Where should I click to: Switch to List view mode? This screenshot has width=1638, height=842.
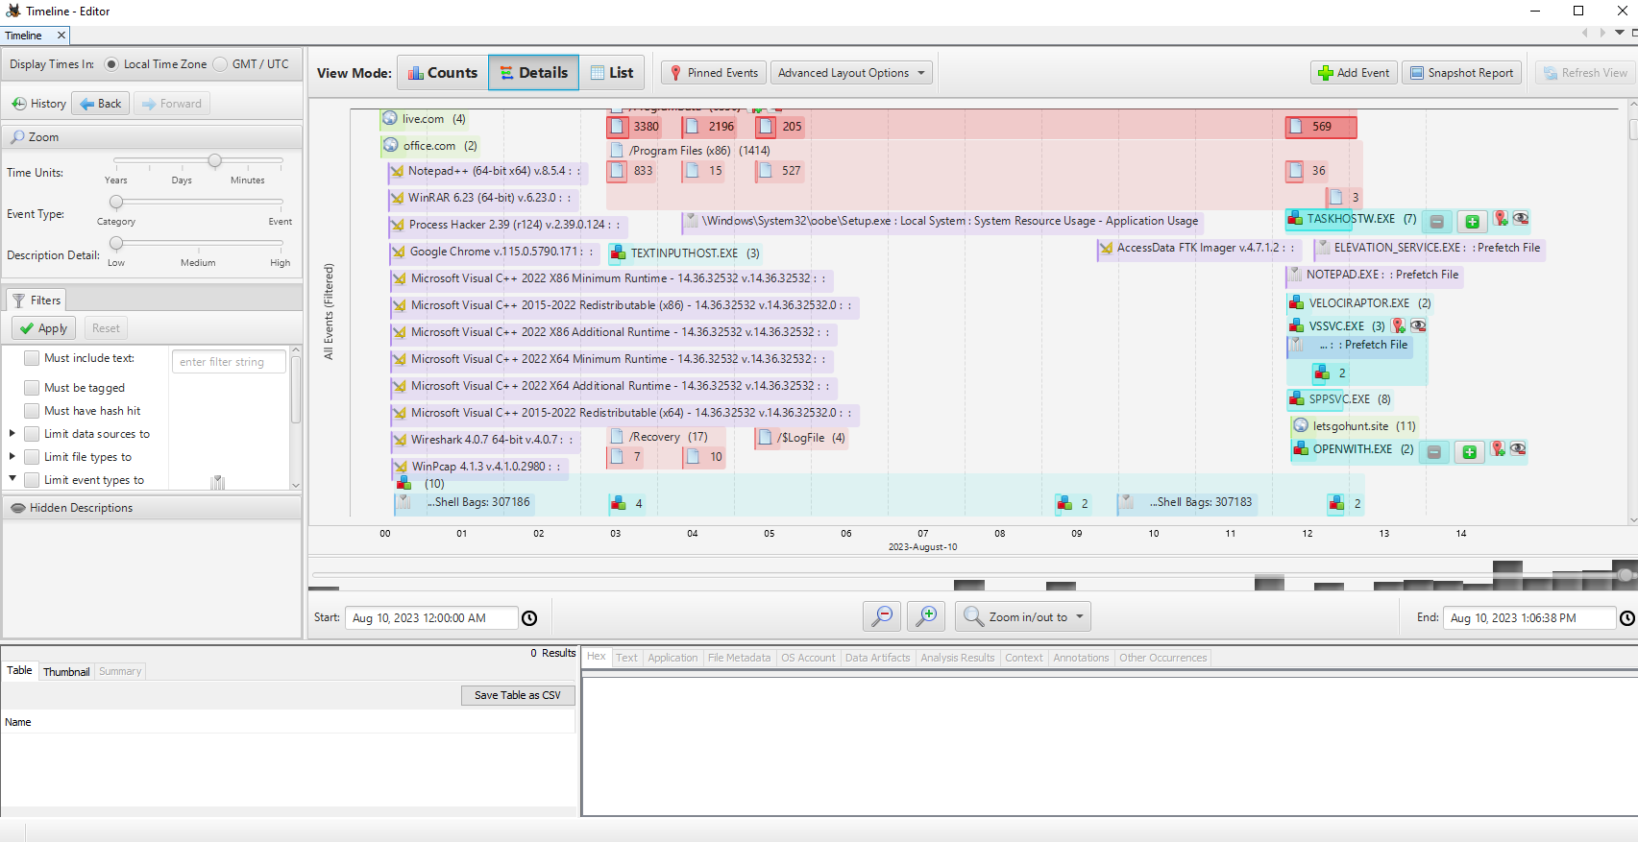tap(611, 73)
